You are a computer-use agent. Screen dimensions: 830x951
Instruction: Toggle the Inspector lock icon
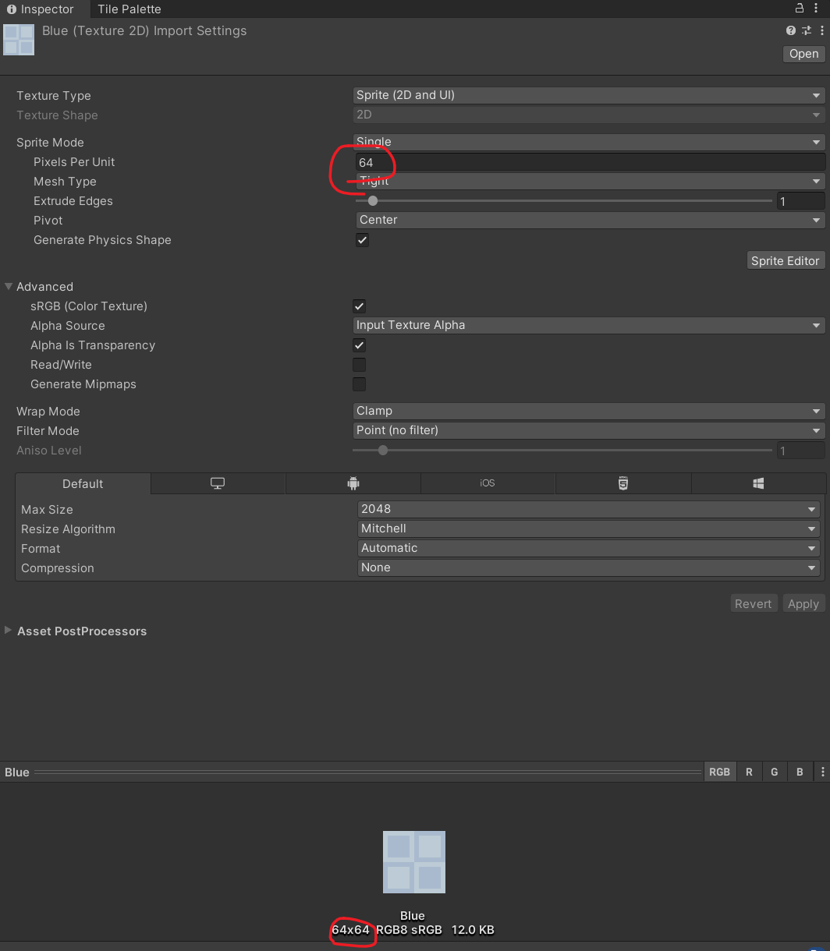799,9
